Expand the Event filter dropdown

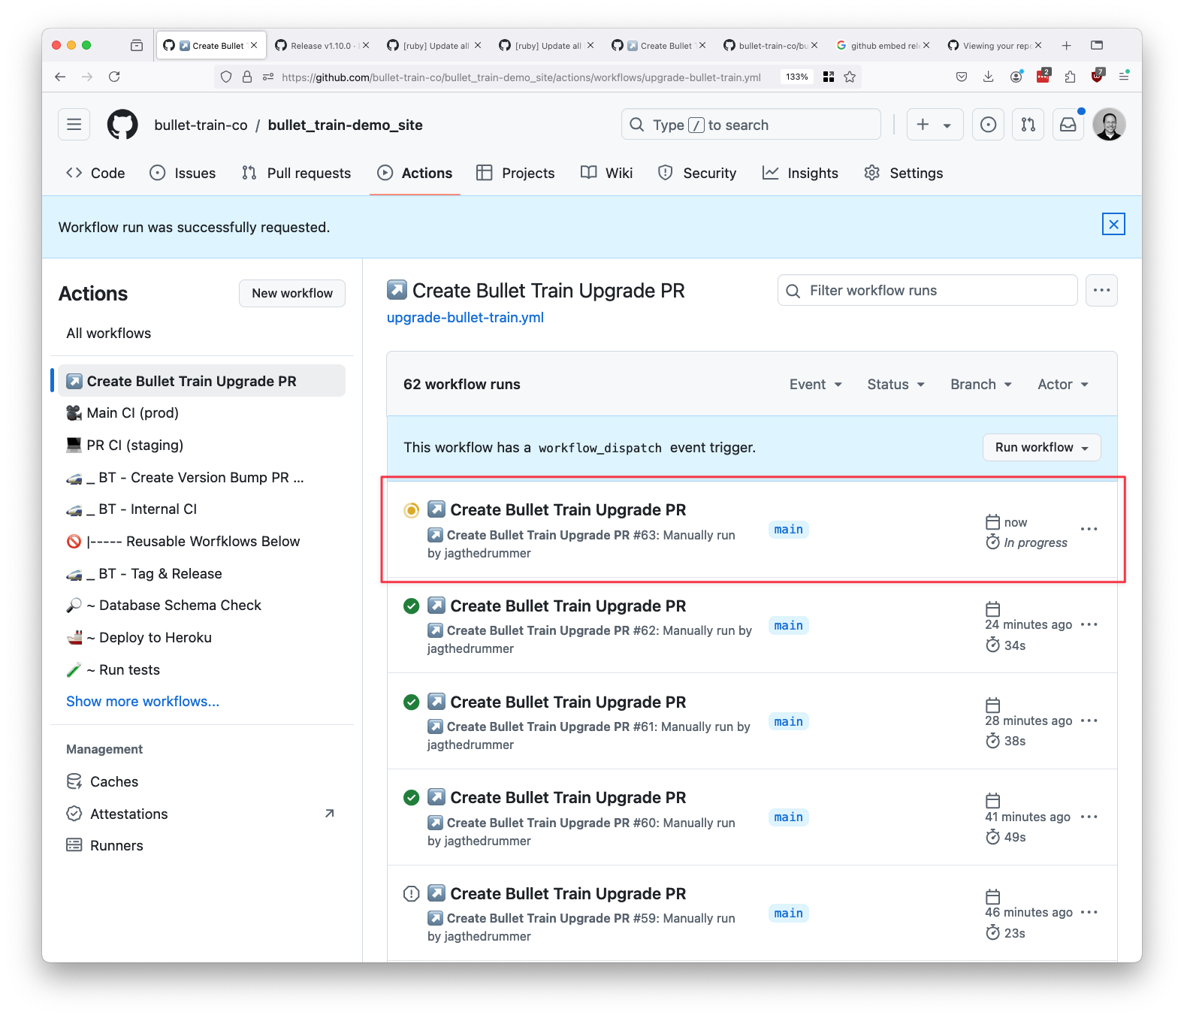pos(815,385)
